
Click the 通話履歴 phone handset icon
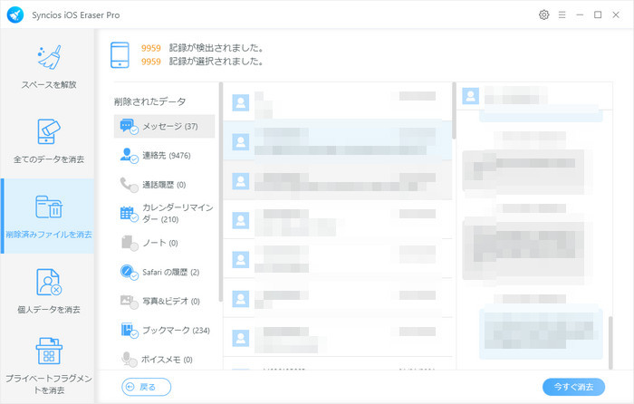tap(129, 185)
